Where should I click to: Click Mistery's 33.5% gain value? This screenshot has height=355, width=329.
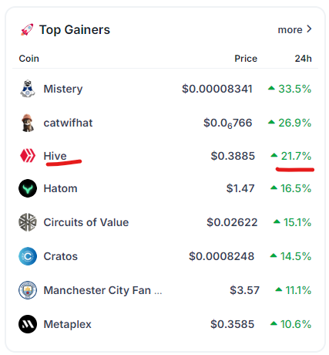(x=295, y=89)
